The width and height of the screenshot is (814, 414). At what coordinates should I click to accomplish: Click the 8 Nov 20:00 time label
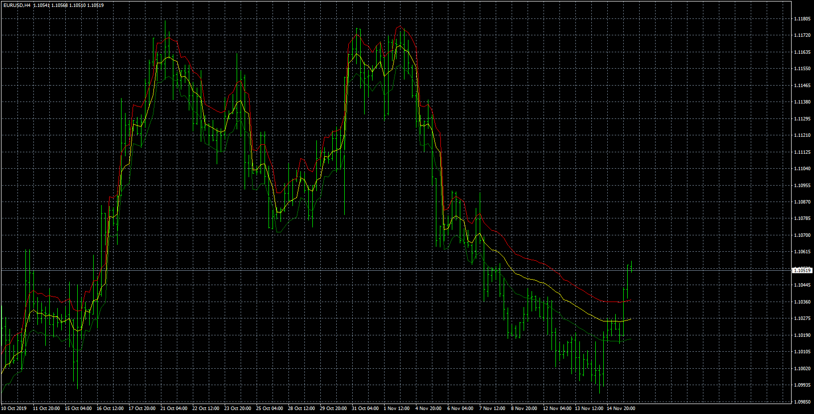(x=524, y=409)
